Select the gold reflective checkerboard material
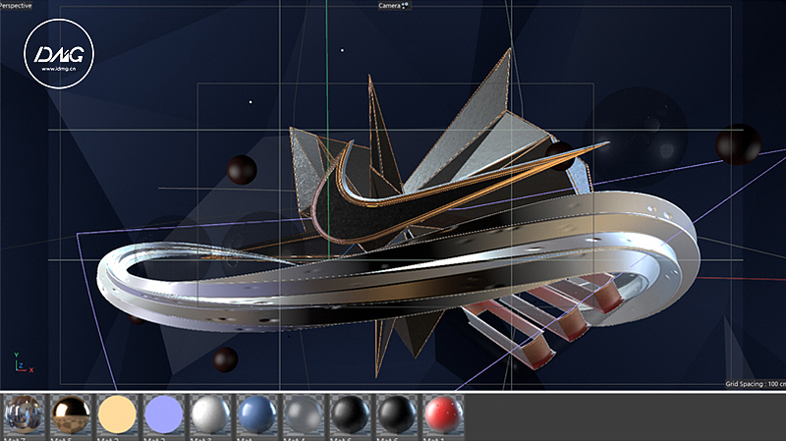 coord(71,414)
